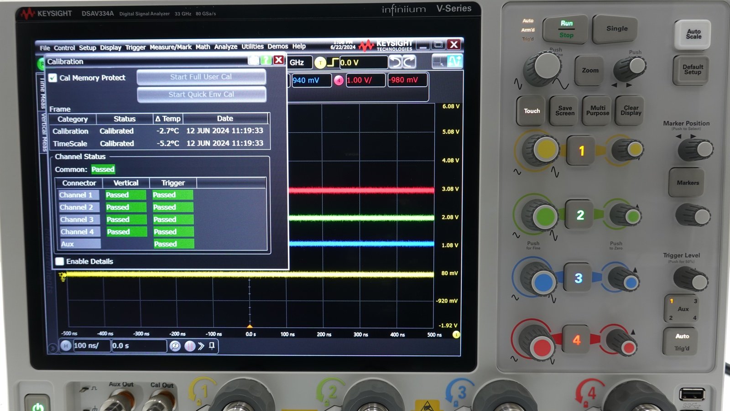This screenshot has width=730, height=411.
Task: Click Start Quick Env Cal button
Action: 202,94
